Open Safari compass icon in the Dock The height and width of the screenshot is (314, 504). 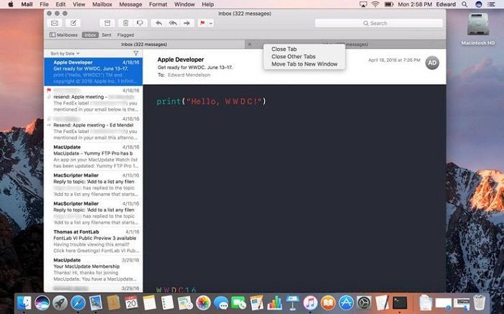pyautogui.click(x=78, y=303)
